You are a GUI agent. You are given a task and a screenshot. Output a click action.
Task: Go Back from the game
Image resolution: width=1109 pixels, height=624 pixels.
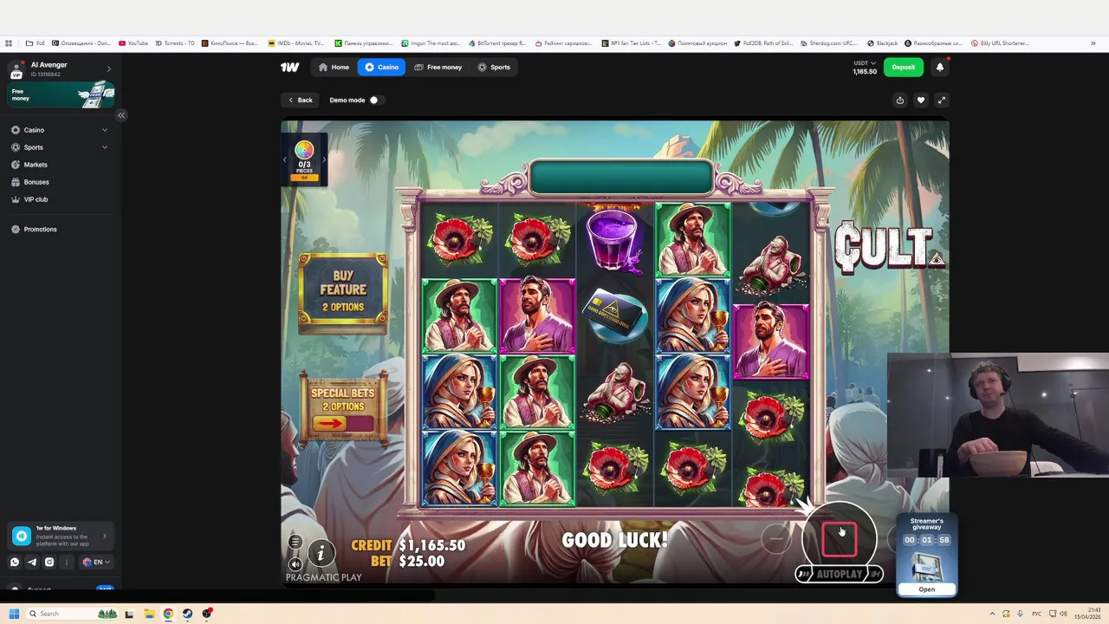(300, 100)
